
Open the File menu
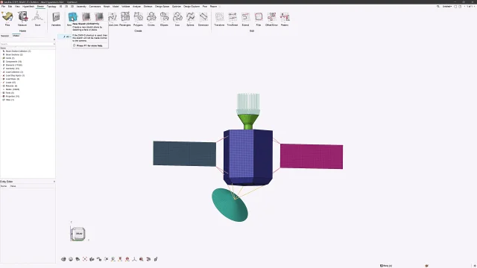(x=3, y=7)
